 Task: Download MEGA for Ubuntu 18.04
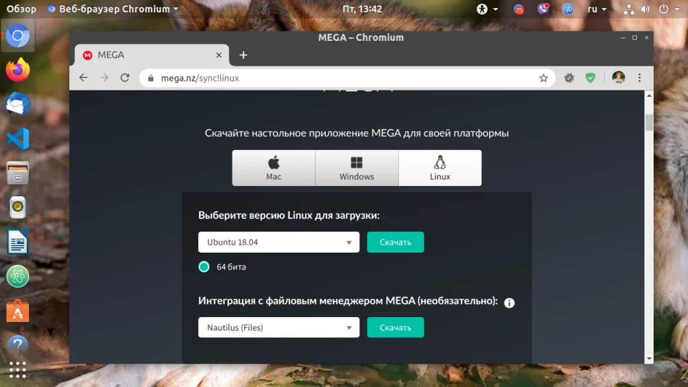395,242
